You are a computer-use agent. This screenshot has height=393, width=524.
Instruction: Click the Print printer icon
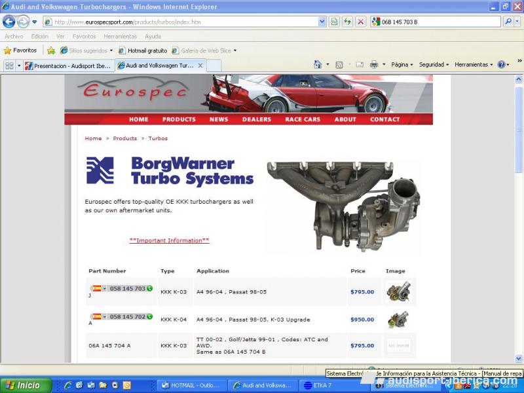click(x=374, y=65)
